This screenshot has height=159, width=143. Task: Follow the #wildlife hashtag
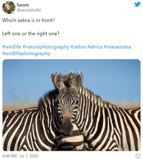pos(12,47)
